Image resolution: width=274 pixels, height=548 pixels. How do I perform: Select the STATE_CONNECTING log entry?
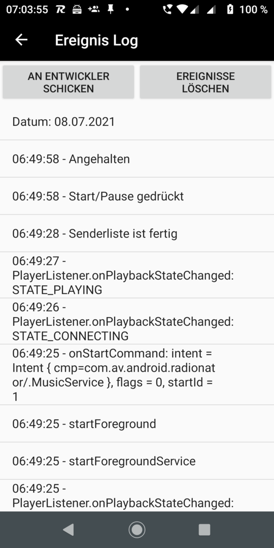point(137,321)
